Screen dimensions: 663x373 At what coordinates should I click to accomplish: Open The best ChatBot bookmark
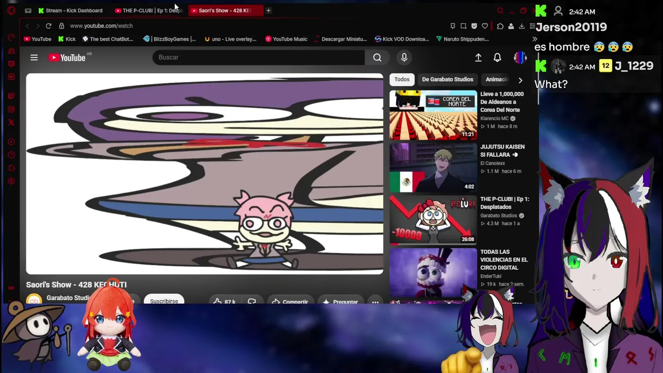108,39
